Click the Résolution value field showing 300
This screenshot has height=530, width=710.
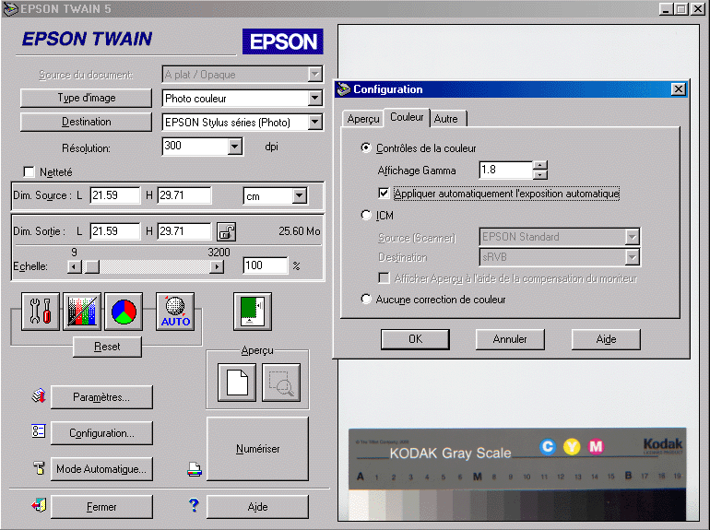pyautogui.click(x=195, y=147)
